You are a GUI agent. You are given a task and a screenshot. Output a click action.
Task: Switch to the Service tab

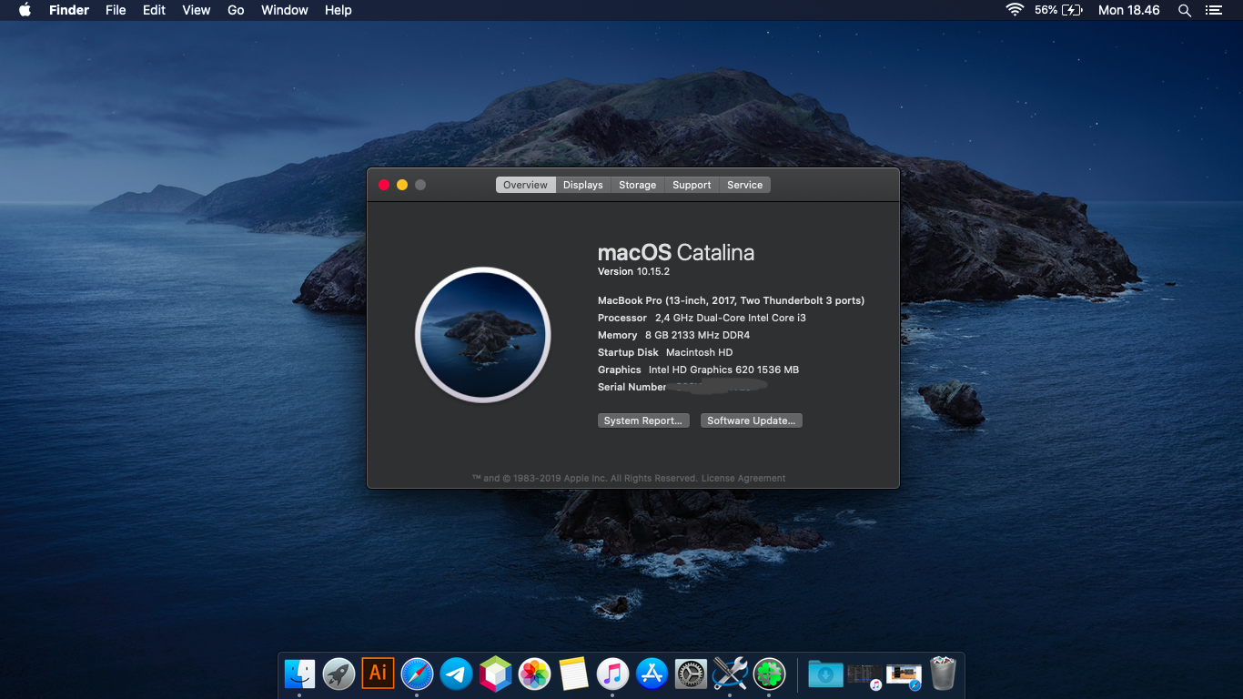tap(745, 185)
